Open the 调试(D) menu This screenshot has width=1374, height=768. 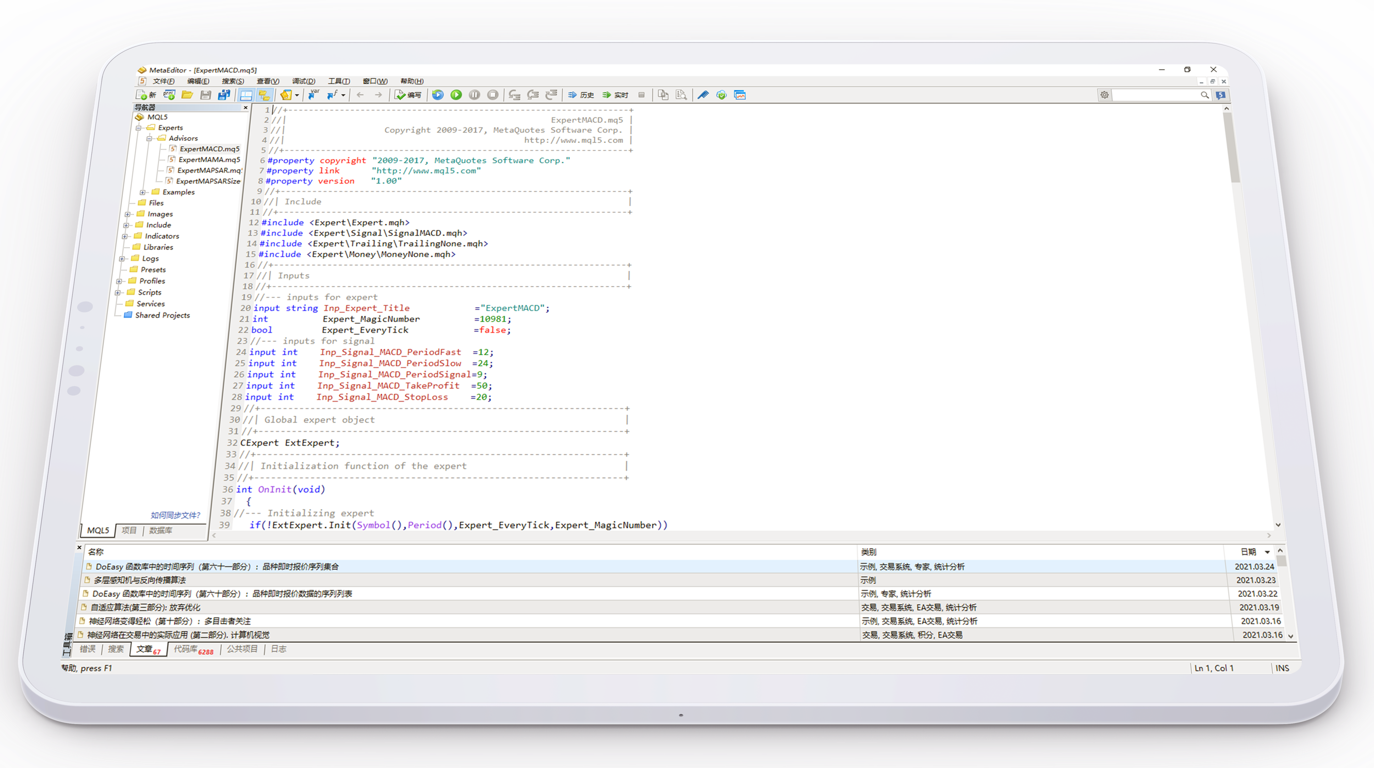(303, 81)
